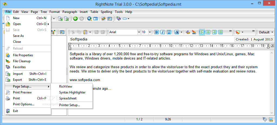This screenshot has width=277, height=125.
Task: Click the purple book favorites toolbar icon
Action: click(119, 19)
